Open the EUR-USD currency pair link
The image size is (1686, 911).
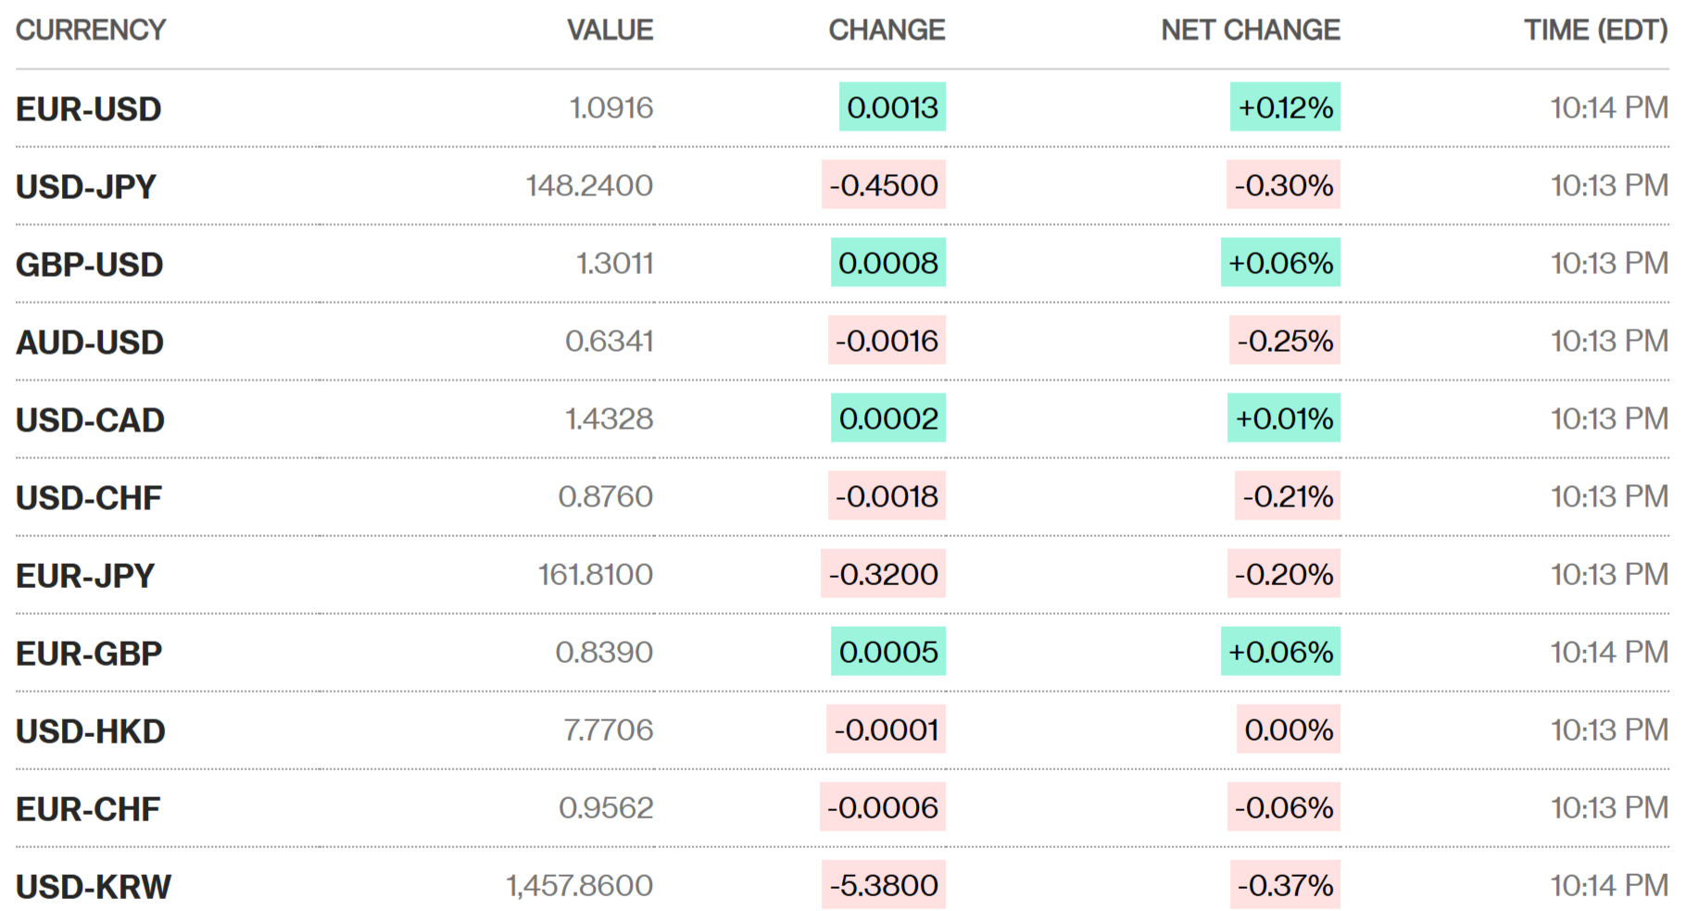point(89,109)
